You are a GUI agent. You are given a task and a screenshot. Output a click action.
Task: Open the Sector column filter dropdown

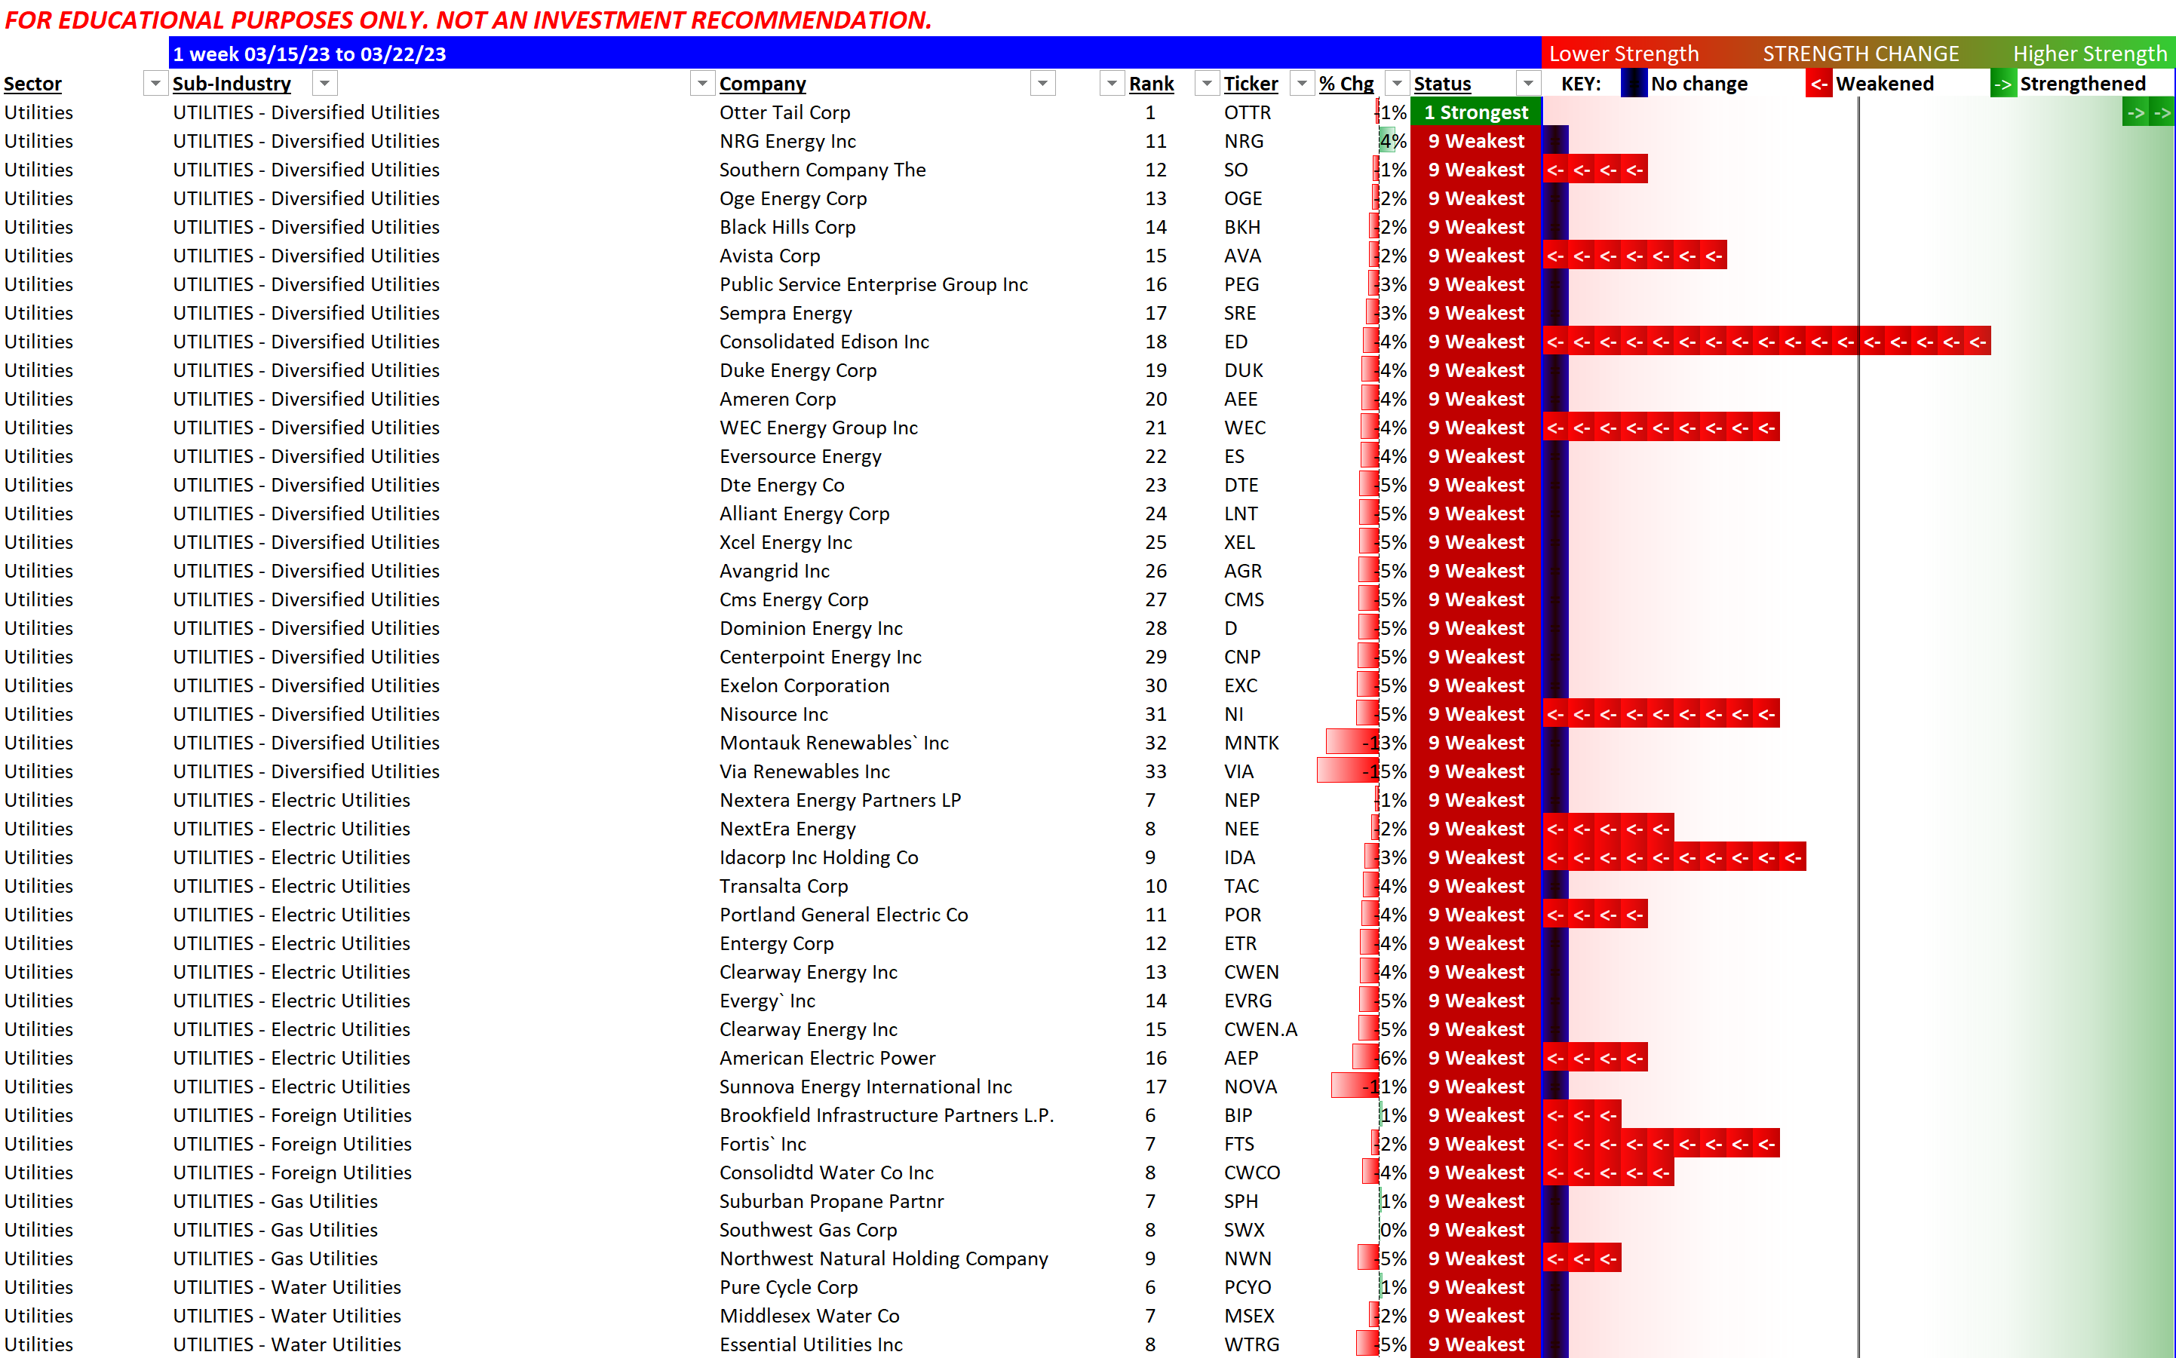(155, 84)
